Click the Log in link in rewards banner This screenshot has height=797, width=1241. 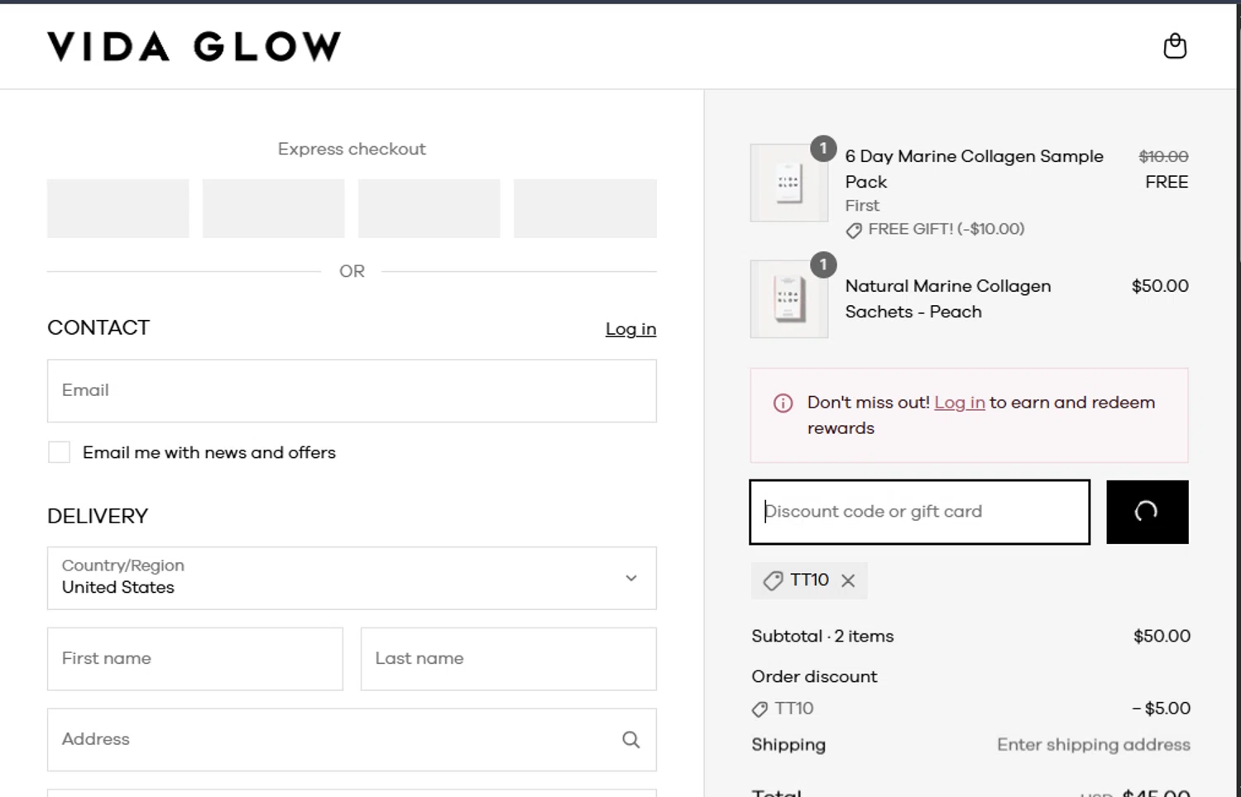point(960,403)
